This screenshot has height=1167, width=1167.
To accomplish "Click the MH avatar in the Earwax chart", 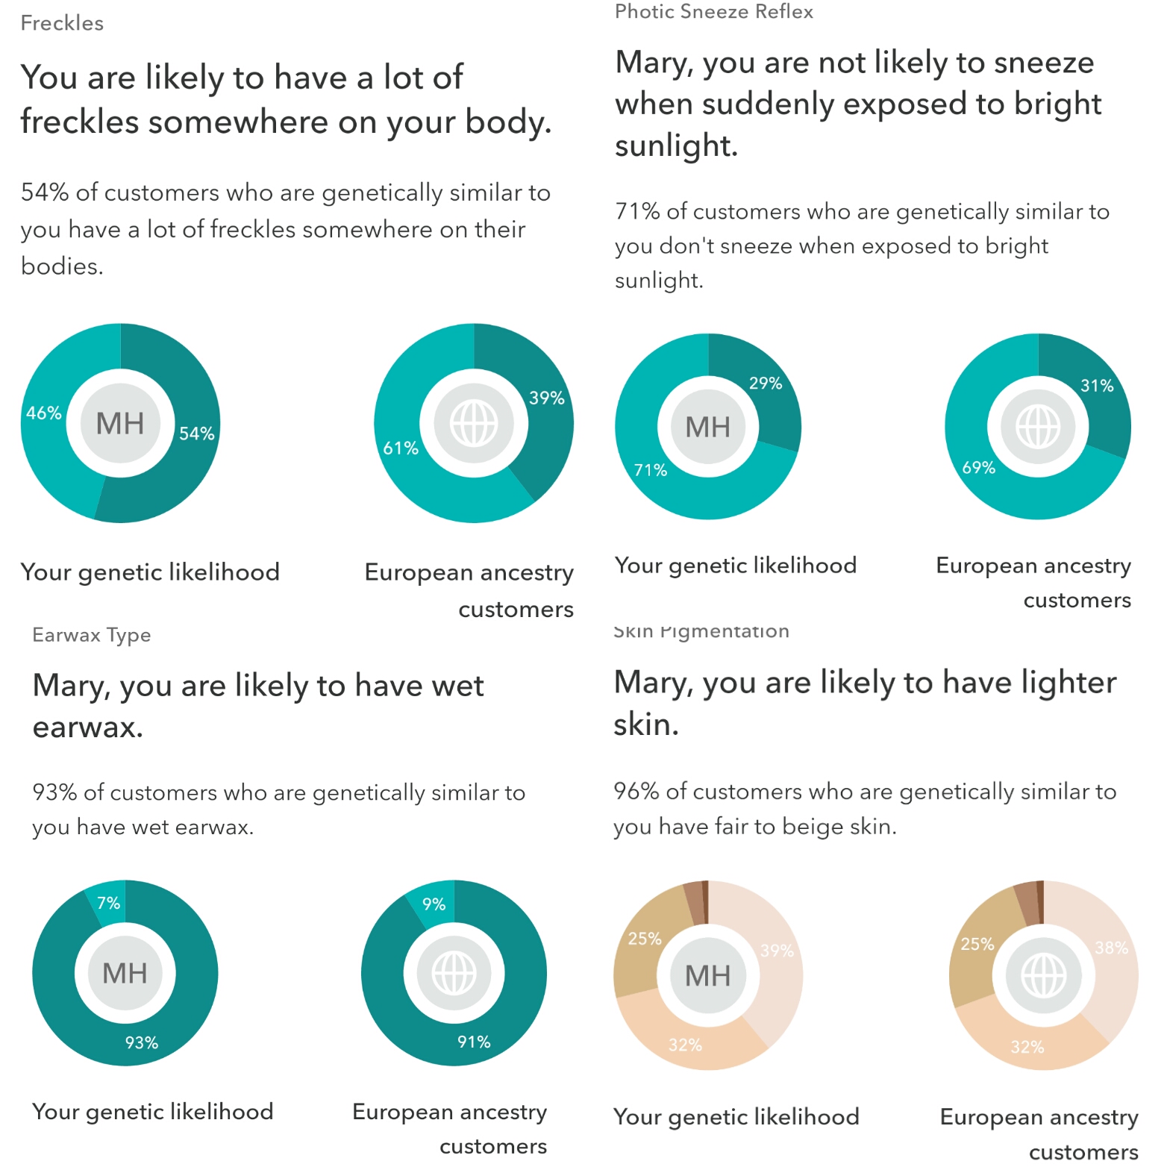I will click(125, 973).
